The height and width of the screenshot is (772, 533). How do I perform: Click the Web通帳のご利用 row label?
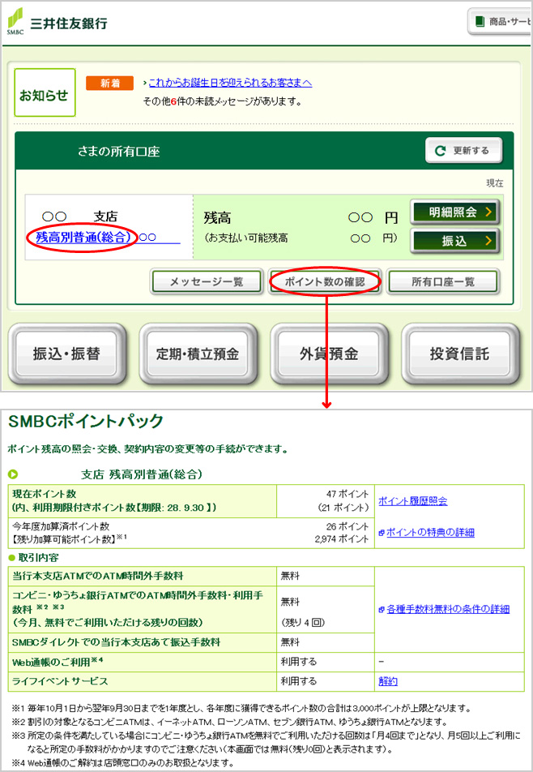(58, 663)
